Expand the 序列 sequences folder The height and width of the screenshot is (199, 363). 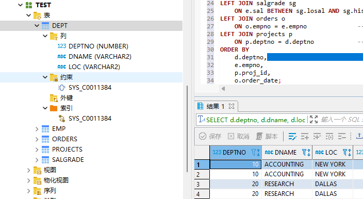click(28, 191)
